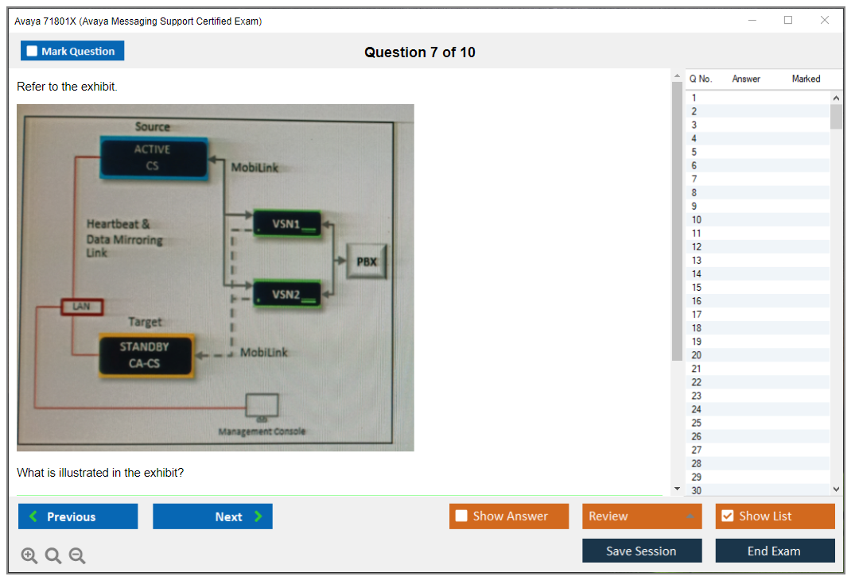The image size is (855, 584).
Task: Click the zoom out magnifier icon
Action: pyautogui.click(x=76, y=556)
